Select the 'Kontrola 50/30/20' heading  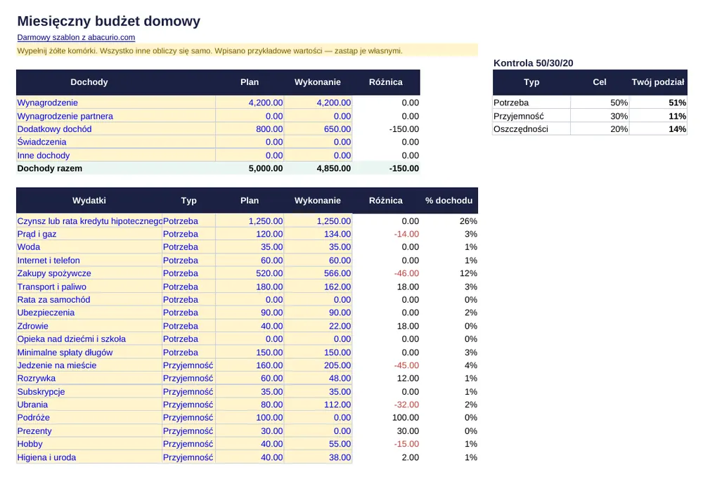click(533, 63)
